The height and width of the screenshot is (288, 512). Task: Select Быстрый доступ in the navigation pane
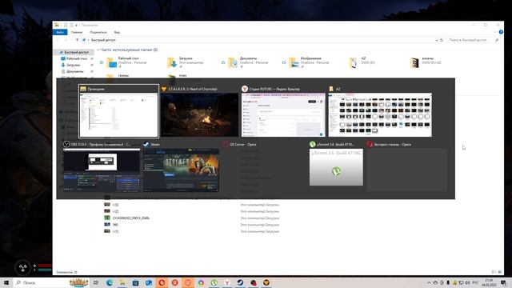74,52
